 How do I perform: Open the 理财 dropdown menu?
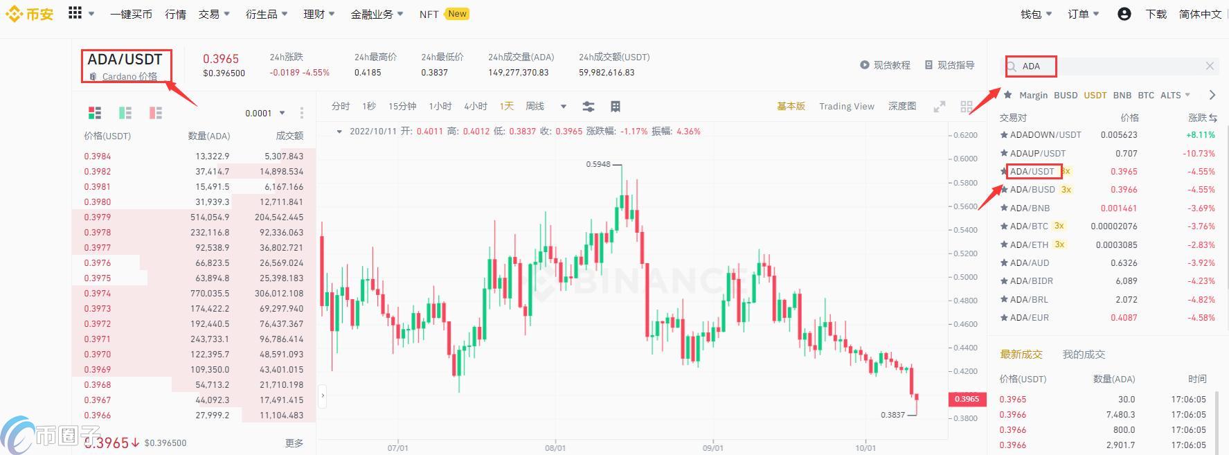click(319, 14)
